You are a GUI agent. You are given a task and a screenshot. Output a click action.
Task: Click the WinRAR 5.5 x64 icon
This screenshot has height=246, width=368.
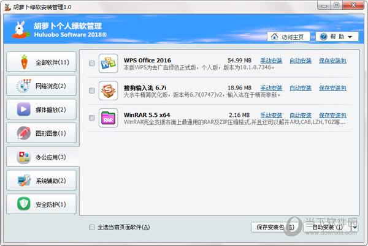coord(108,118)
